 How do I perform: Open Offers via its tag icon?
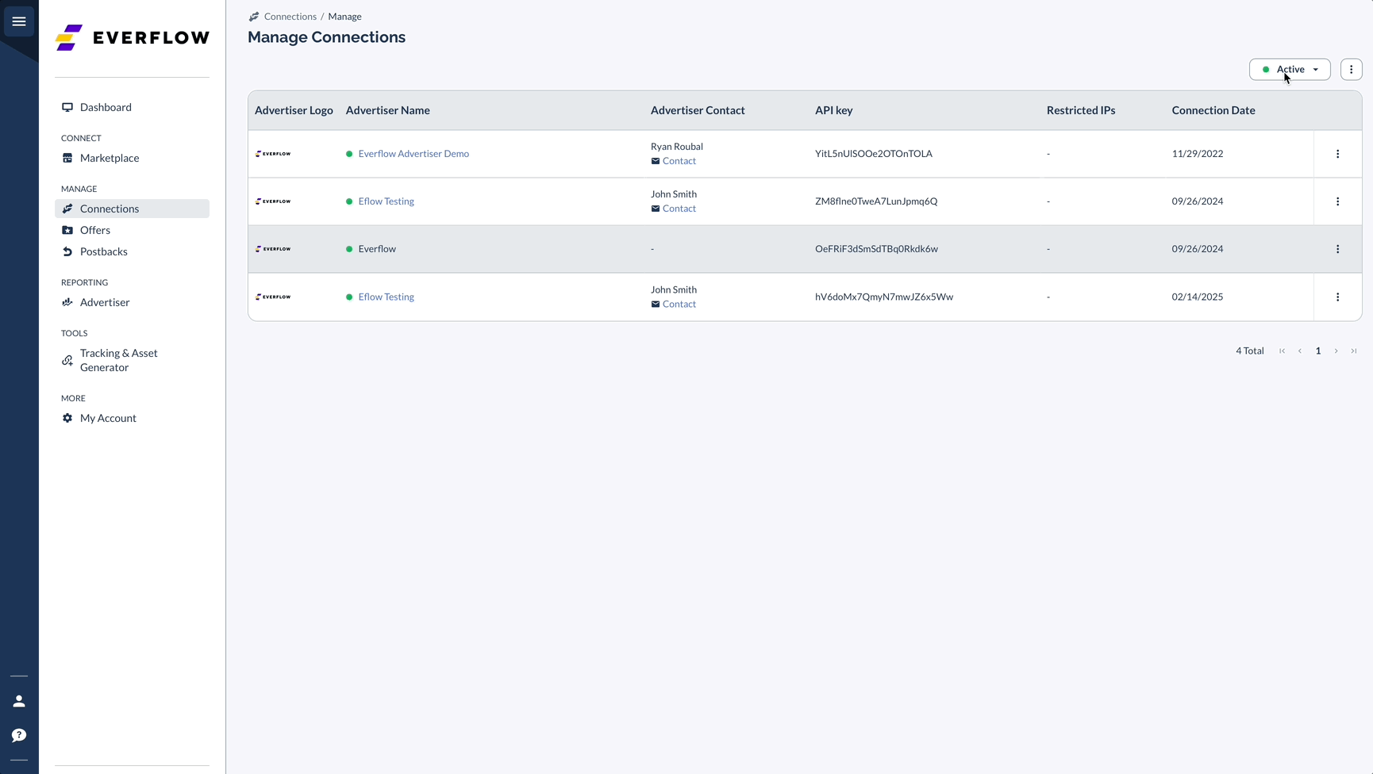tap(68, 230)
